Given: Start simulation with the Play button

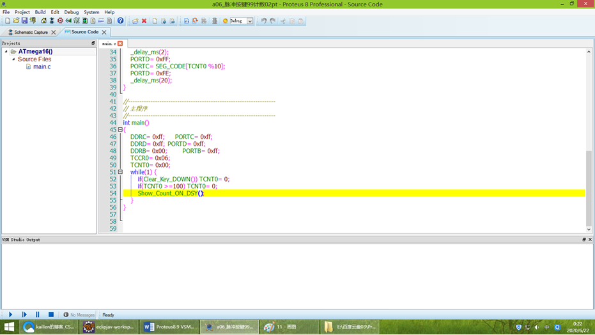Looking at the screenshot, I should (x=11, y=315).
